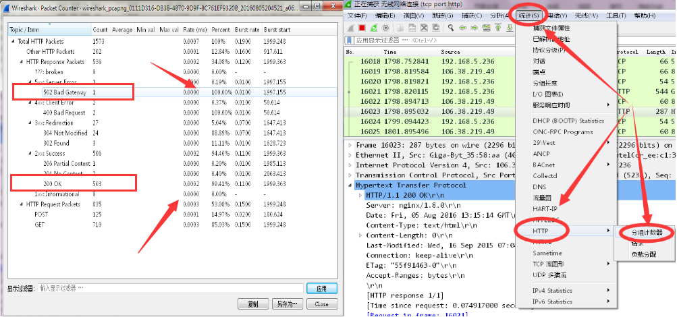Choose 对话 in the statistics menu
Screen dimensions: 677x317
[539, 61]
